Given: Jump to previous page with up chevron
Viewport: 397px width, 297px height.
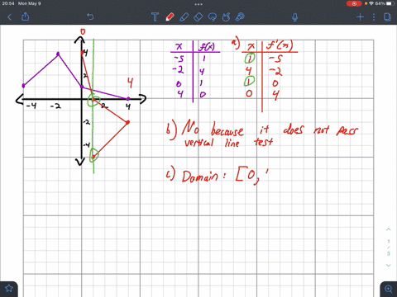Looking at the screenshot, I should (x=389, y=229).
